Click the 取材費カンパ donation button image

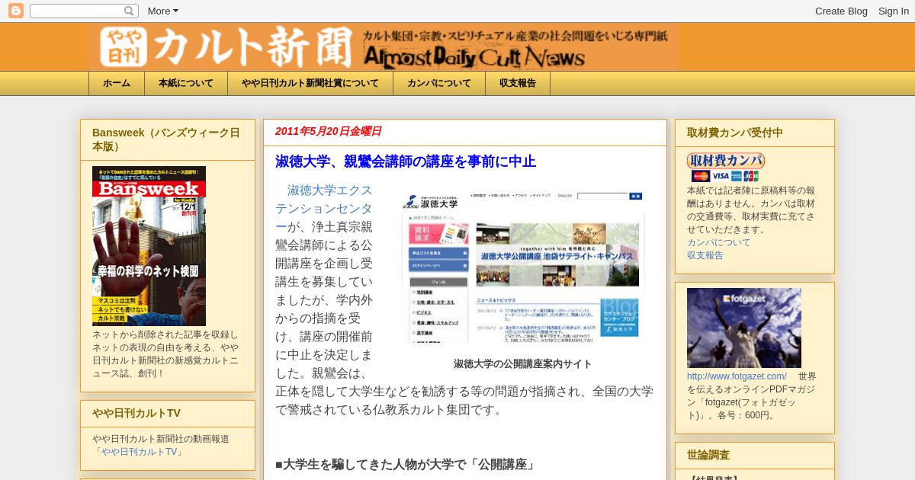pos(726,161)
